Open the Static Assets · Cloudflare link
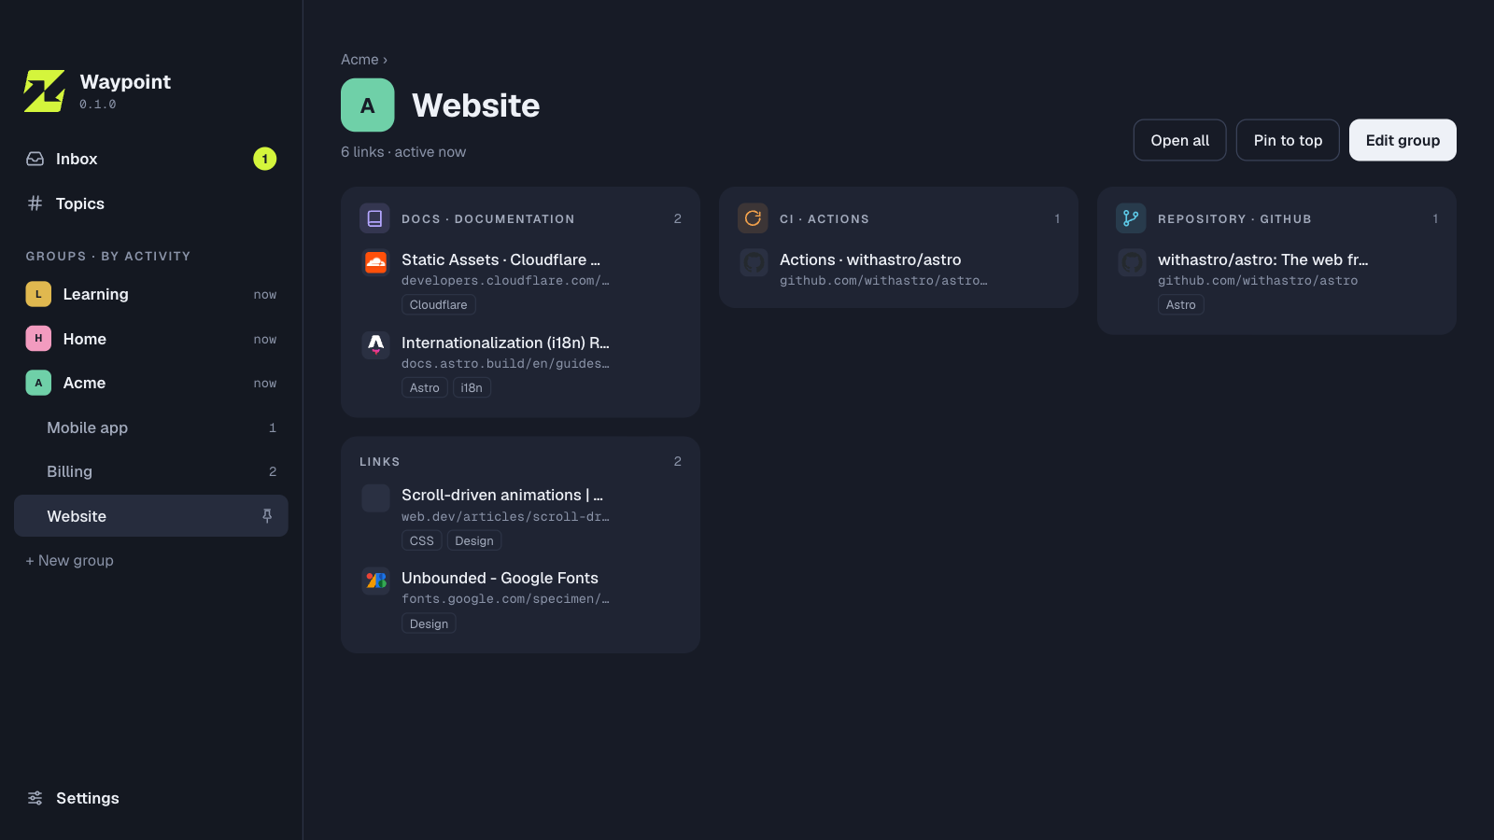This screenshot has width=1494, height=840. 500,259
